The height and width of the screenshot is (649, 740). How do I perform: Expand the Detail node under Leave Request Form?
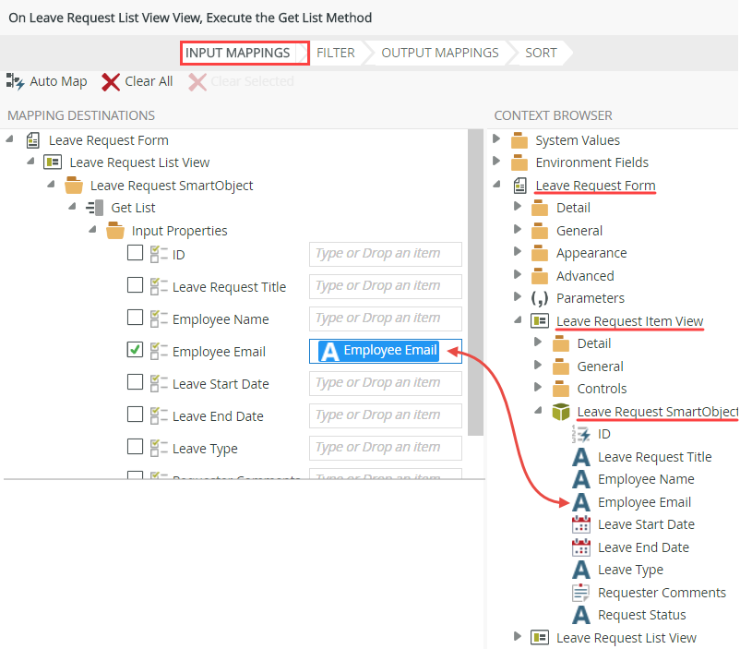518,208
